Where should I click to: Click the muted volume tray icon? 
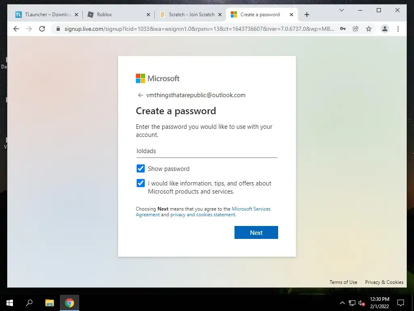pyautogui.click(x=361, y=303)
